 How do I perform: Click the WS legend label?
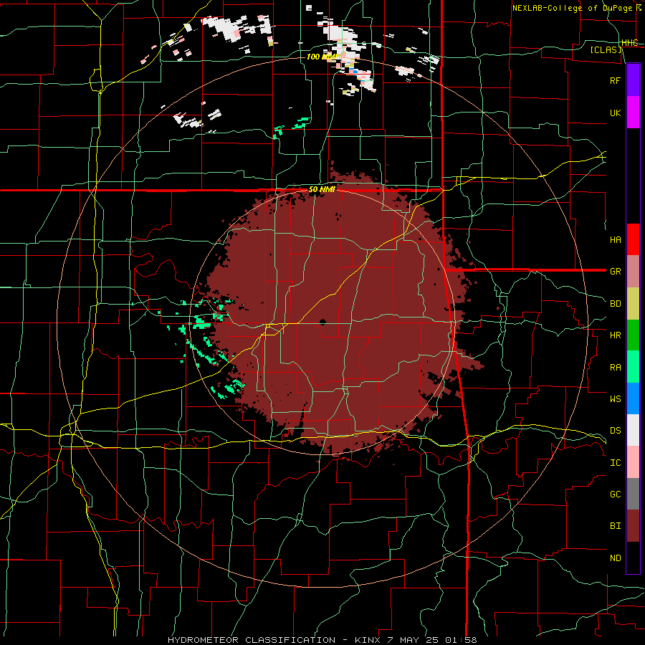[x=615, y=398]
